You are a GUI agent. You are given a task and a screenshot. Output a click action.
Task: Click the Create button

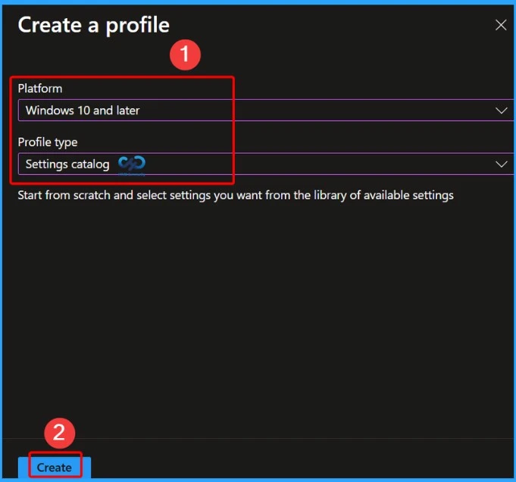click(x=55, y=467)
